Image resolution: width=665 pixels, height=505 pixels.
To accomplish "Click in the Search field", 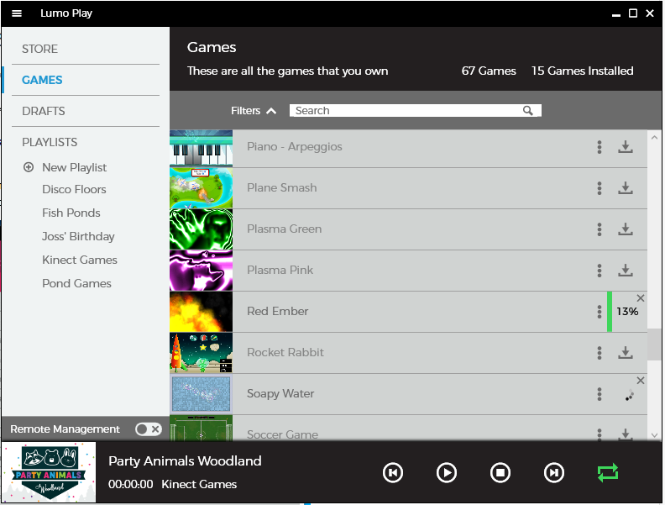I will coord(415,111).
